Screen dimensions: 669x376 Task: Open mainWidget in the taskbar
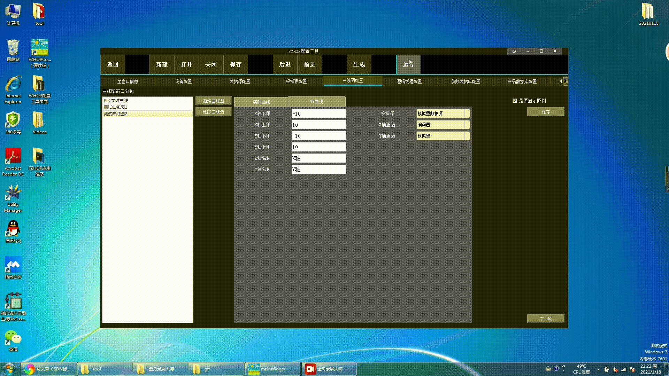pos(273,369)
